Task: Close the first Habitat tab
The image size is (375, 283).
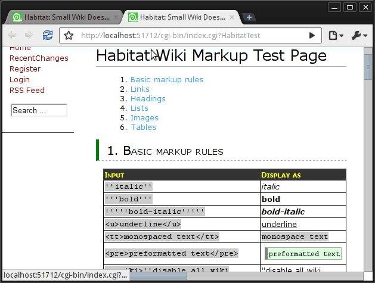Action: point(116,17)
